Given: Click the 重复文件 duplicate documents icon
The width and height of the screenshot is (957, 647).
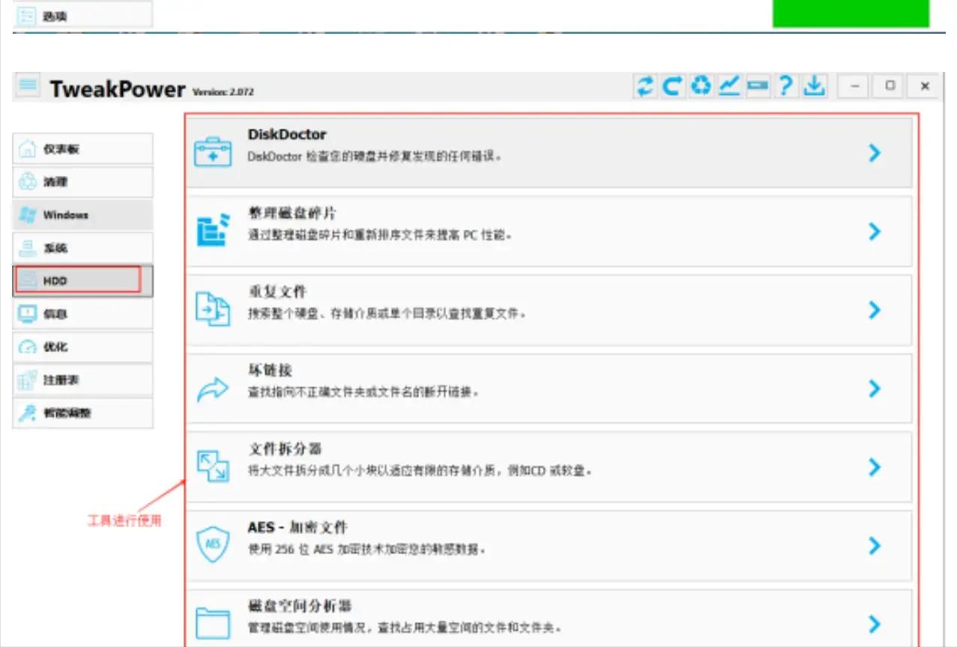Looking at the screenshot, I should click(x=213, y=309).
